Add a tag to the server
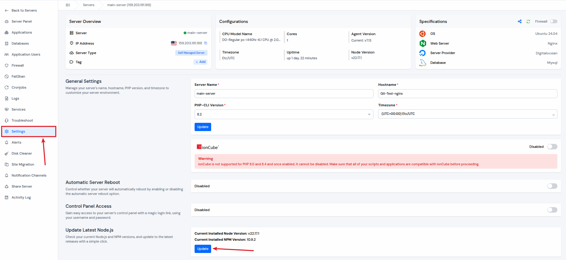The image size is (566, 260). pos(200,62)
